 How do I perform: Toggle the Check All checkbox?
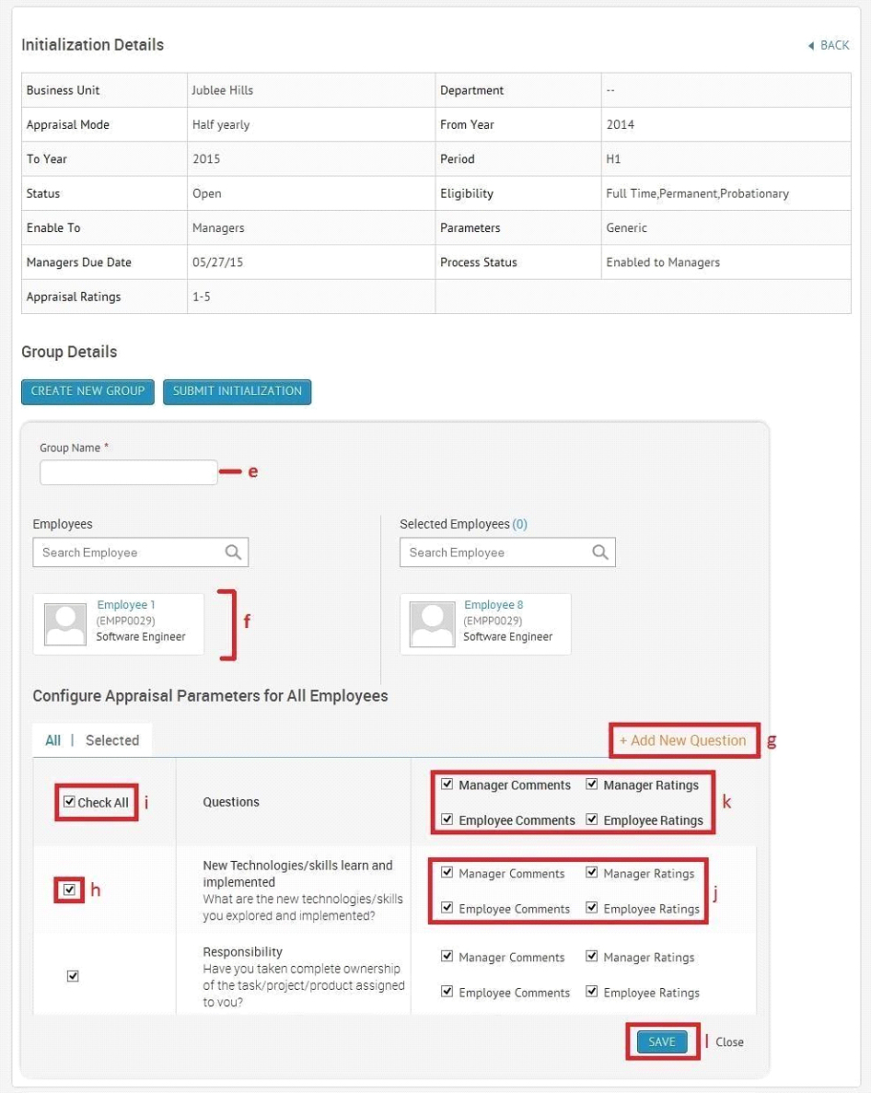click(69, 802)
